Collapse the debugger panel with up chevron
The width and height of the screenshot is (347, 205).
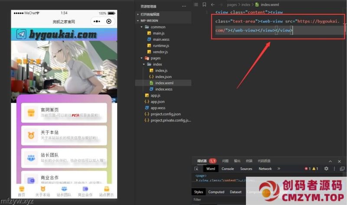point(330,161)
